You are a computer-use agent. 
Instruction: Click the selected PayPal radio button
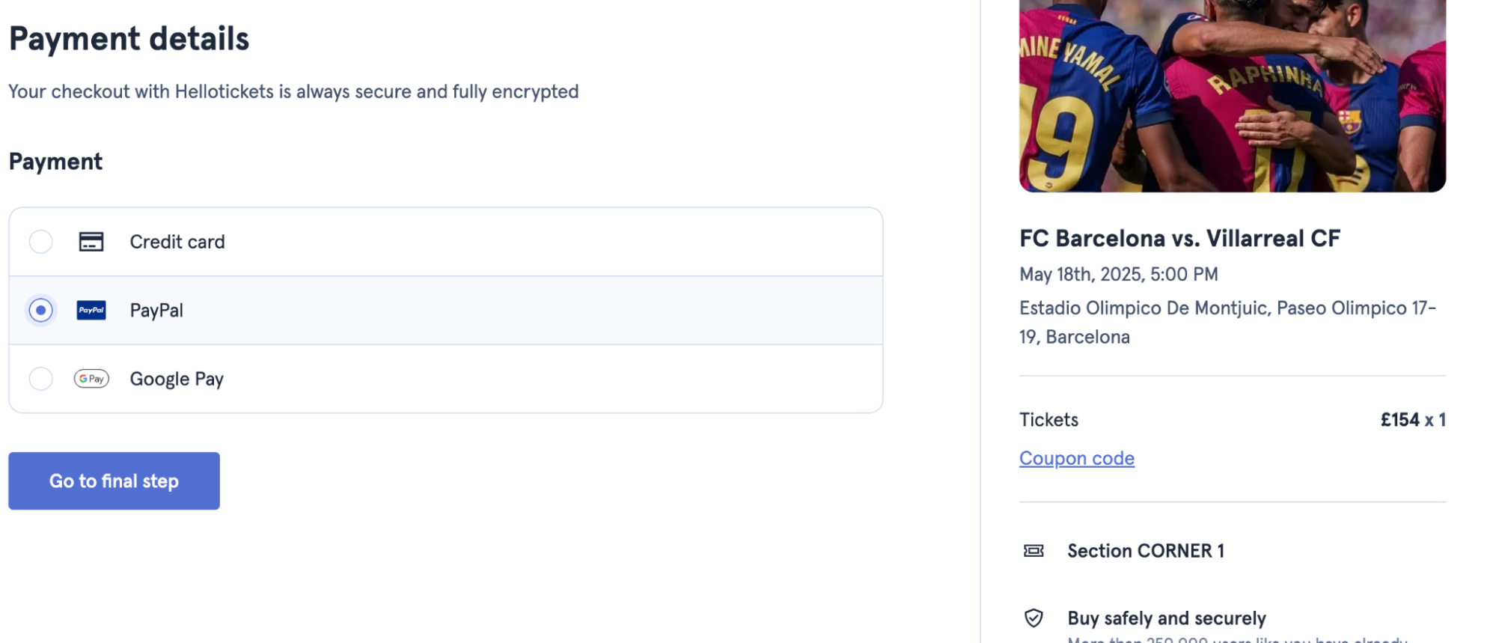pos(40,310)
